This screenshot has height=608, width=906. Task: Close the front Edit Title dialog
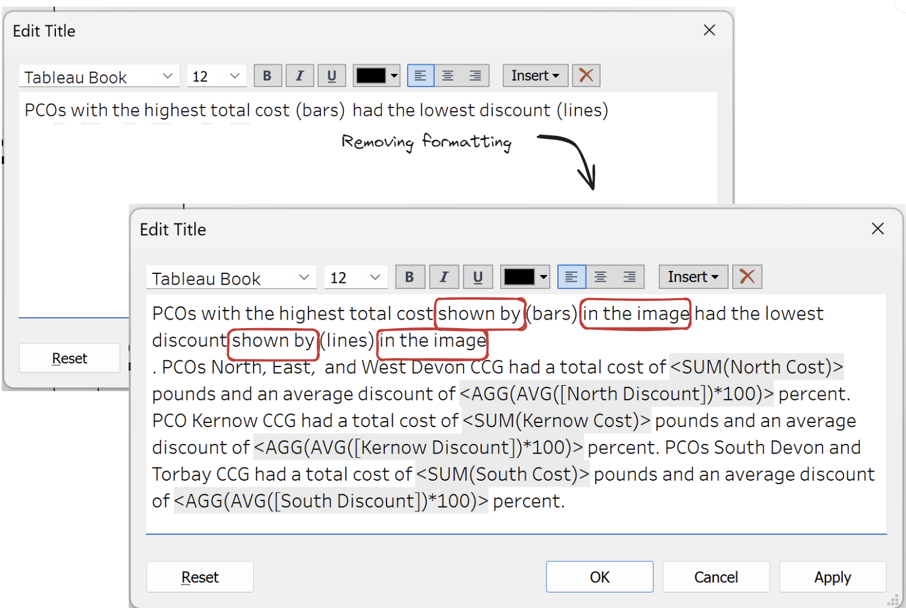coord(878,228)
